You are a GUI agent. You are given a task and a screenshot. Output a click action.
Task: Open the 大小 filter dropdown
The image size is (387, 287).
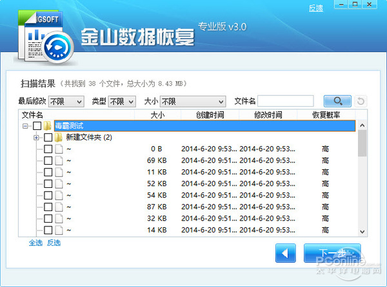[x=193, y=102]
